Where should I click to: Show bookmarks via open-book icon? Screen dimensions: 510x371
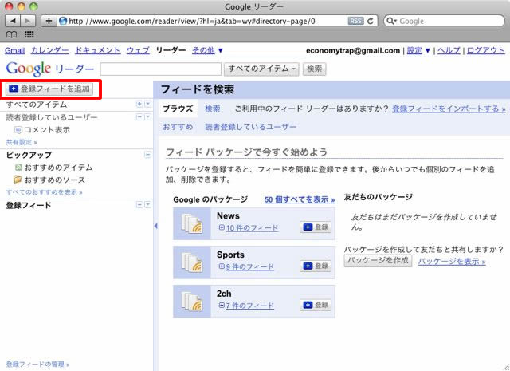pyautogui.click(x=12, y=34)
